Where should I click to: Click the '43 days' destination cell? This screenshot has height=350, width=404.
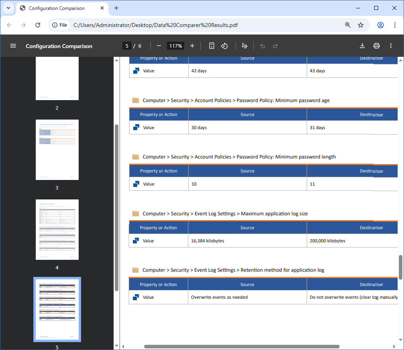[352, 71]
